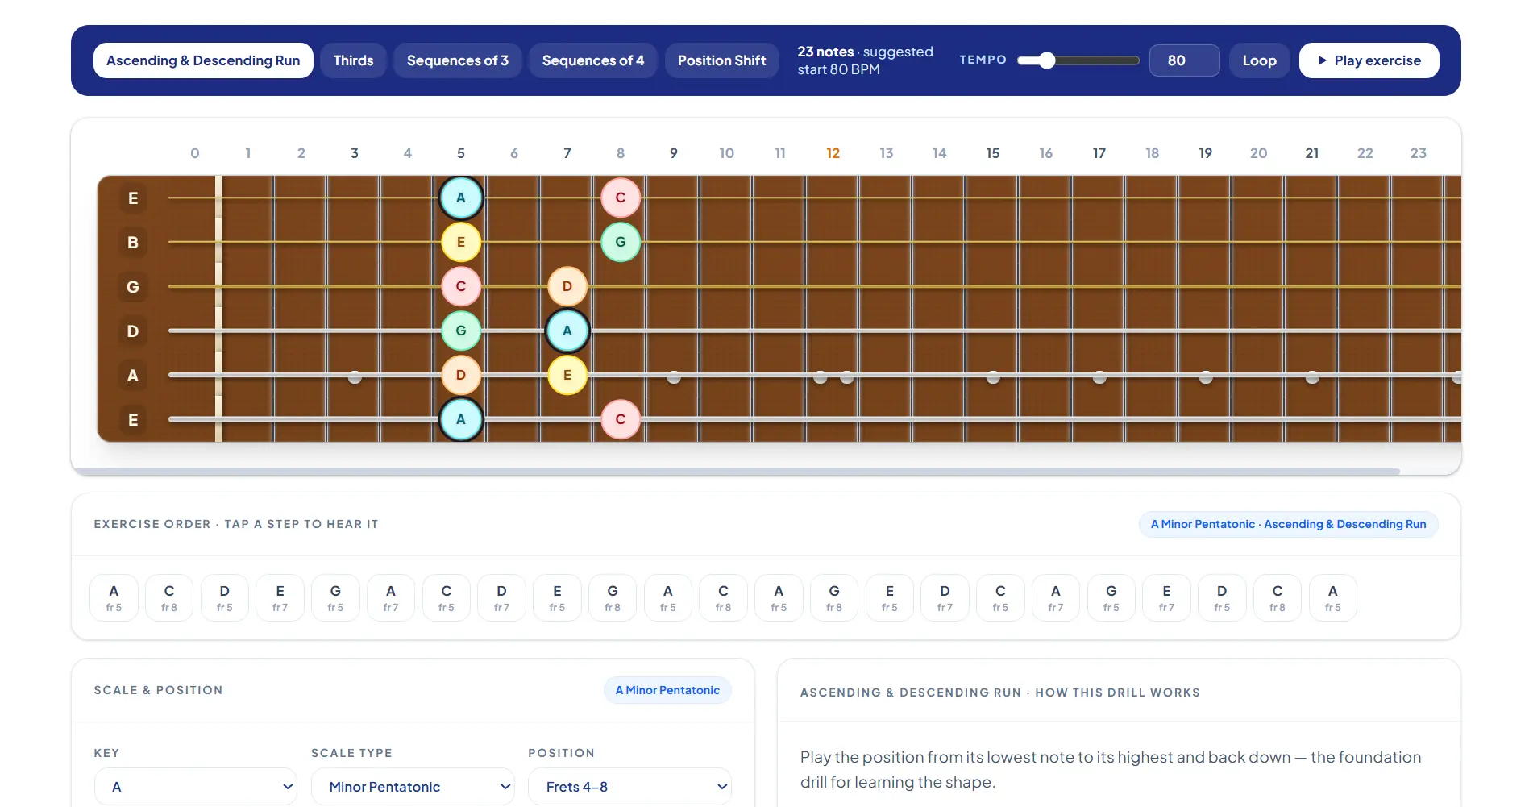The height and width of the screenshot is (807, 1529).
Task: Open the Key dropdown
Action: click(x=196, y=787)
